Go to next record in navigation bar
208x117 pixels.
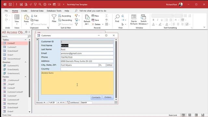coord(58,102)
